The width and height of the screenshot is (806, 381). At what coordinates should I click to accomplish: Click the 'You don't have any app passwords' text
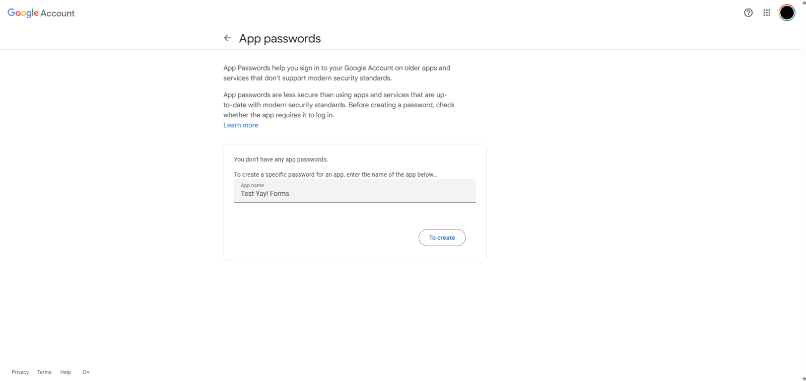coord(281,160)
